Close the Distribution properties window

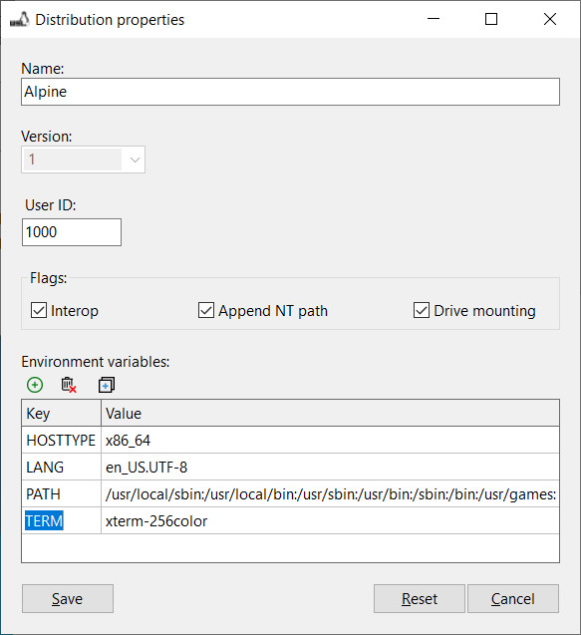(550, 19)
